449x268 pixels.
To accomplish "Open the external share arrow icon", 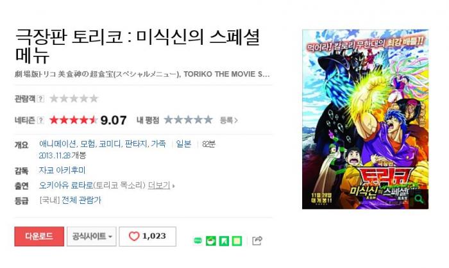I will pos(257,240).
